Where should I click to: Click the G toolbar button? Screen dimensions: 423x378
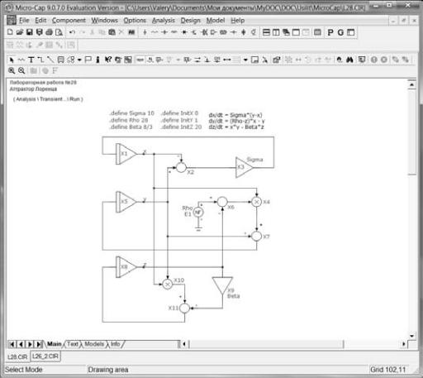click(x=340, y=32)
